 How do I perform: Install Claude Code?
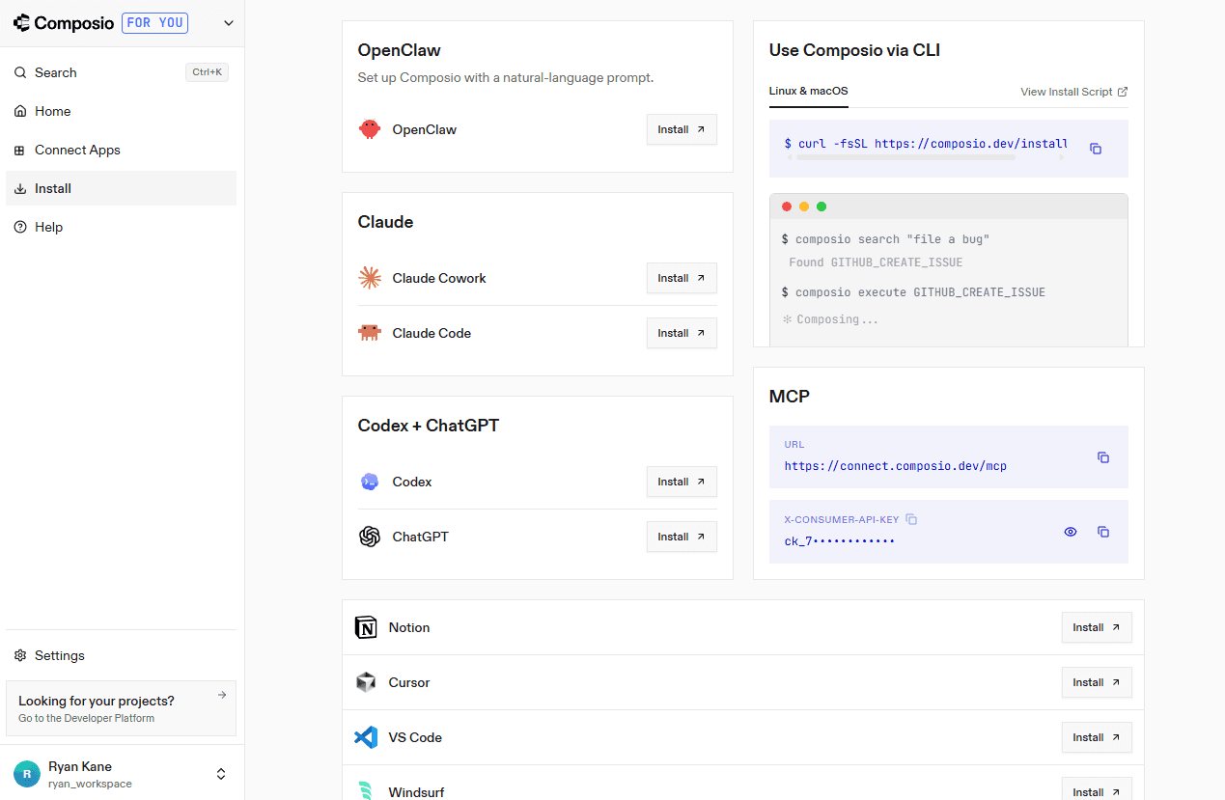tap(682, 333)
